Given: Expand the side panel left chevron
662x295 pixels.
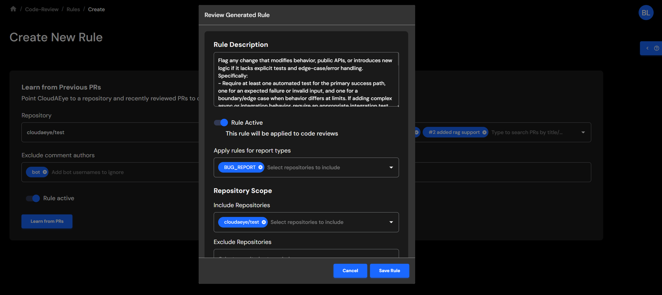Looking at the screenshot, I should click(x=647, y=48).
